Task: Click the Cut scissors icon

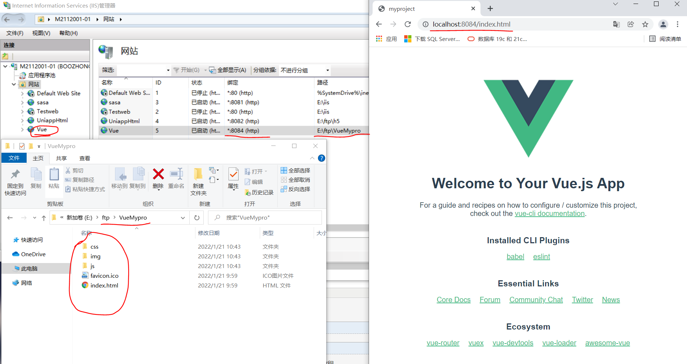Action: pos(68,170)
